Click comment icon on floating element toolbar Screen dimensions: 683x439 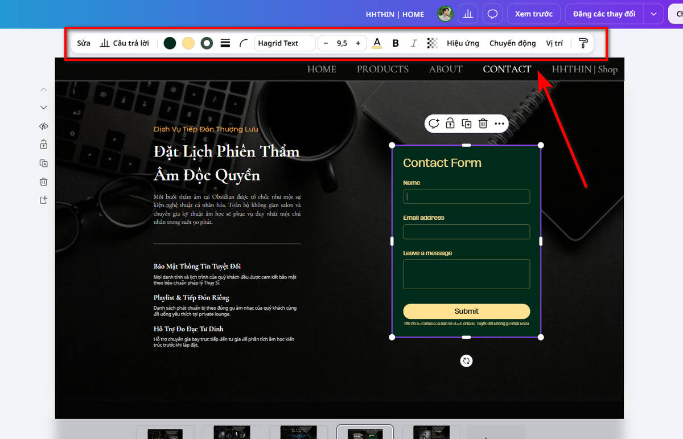434,124
